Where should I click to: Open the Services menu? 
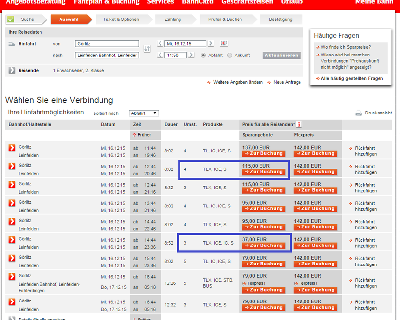click(x=160, y=2)
